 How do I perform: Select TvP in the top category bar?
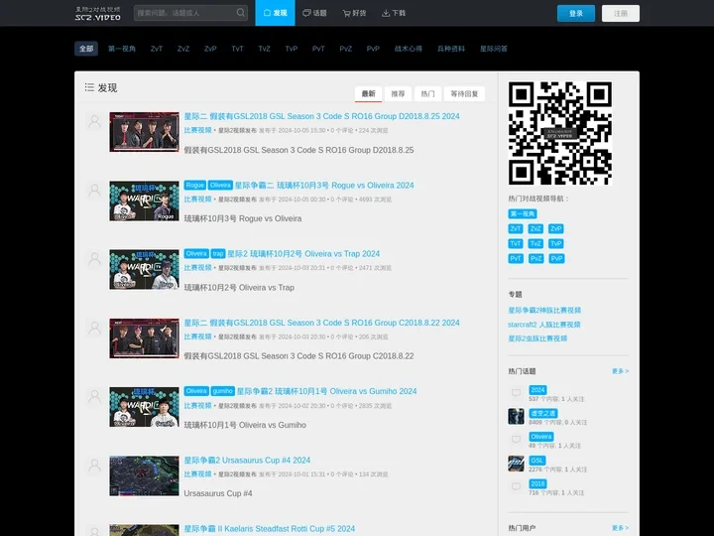pos(292,49)
